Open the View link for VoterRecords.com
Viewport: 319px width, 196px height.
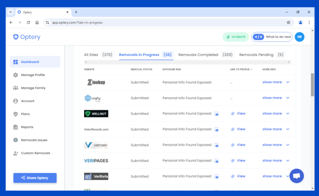241,129
